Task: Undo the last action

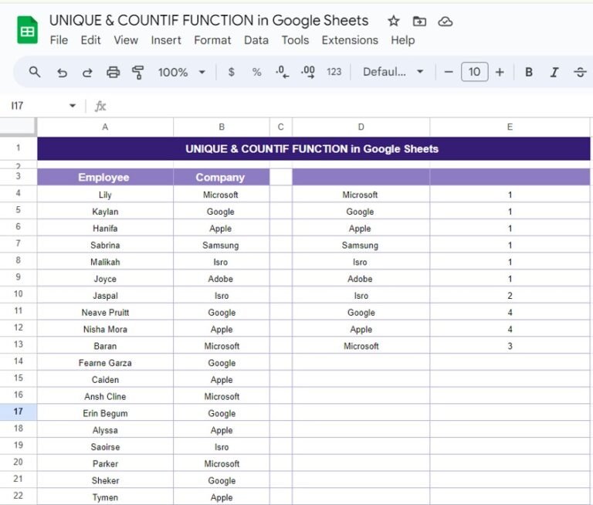Action: pos(62,73)
